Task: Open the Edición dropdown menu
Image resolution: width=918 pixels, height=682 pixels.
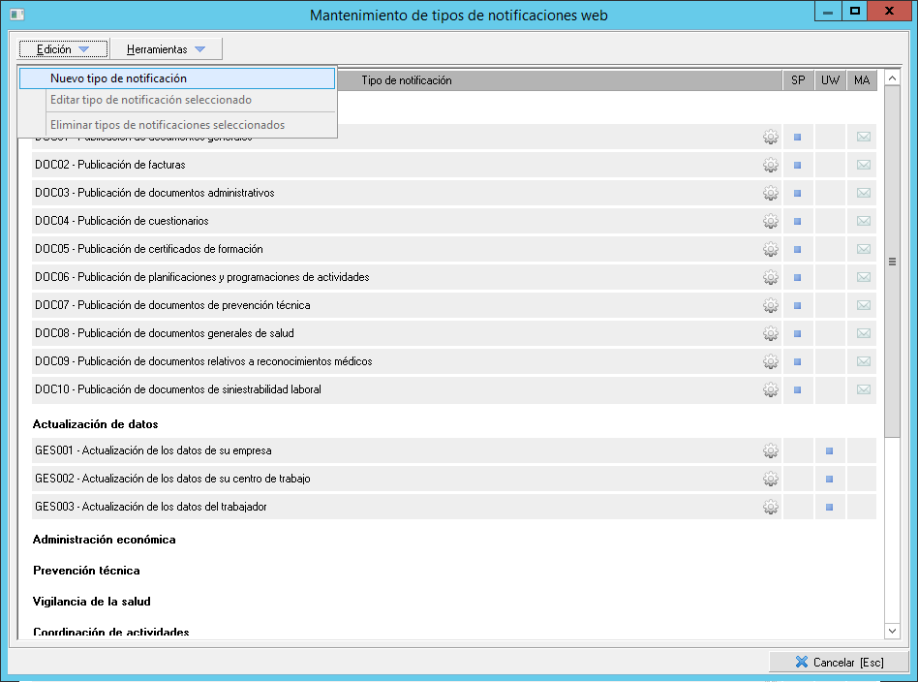Action: point(63,49)
